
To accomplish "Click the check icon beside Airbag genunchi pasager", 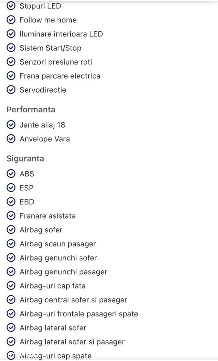I will click(11, 272).
